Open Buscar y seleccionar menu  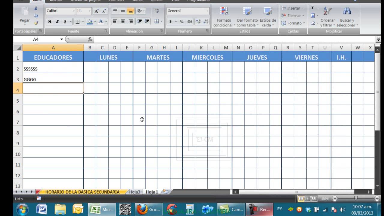pos(347,16)
